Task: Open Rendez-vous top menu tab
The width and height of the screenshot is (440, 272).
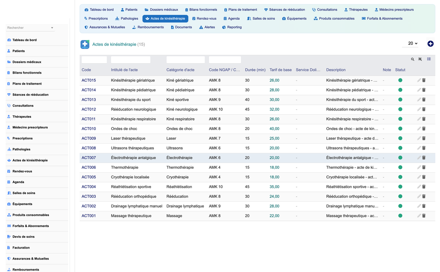Action: [204, 18]
